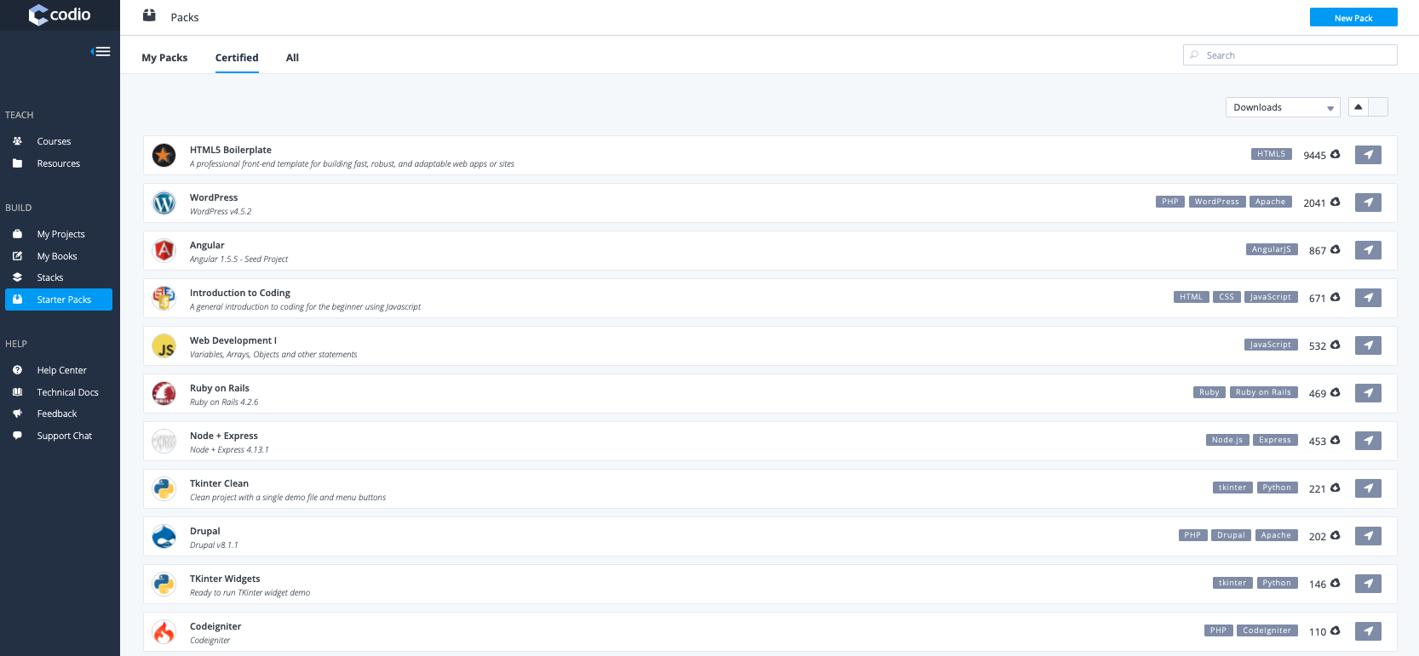Image resolution: width=1419 pixels, height=656 pixels.
Task: Use the Node + Express arrow button
Action: (x=1368, y=441)
